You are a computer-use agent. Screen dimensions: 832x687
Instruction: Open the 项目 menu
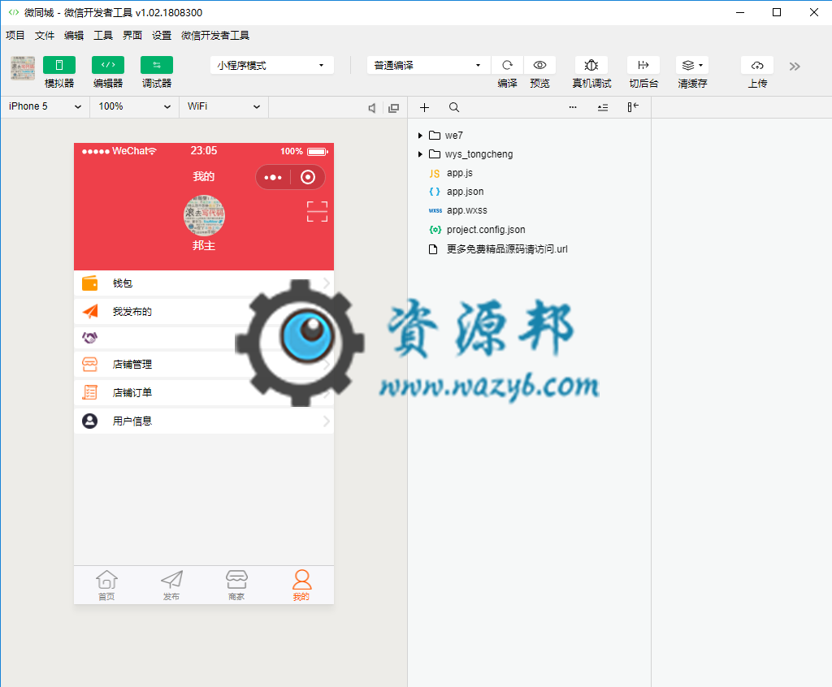tap(15, 36)
